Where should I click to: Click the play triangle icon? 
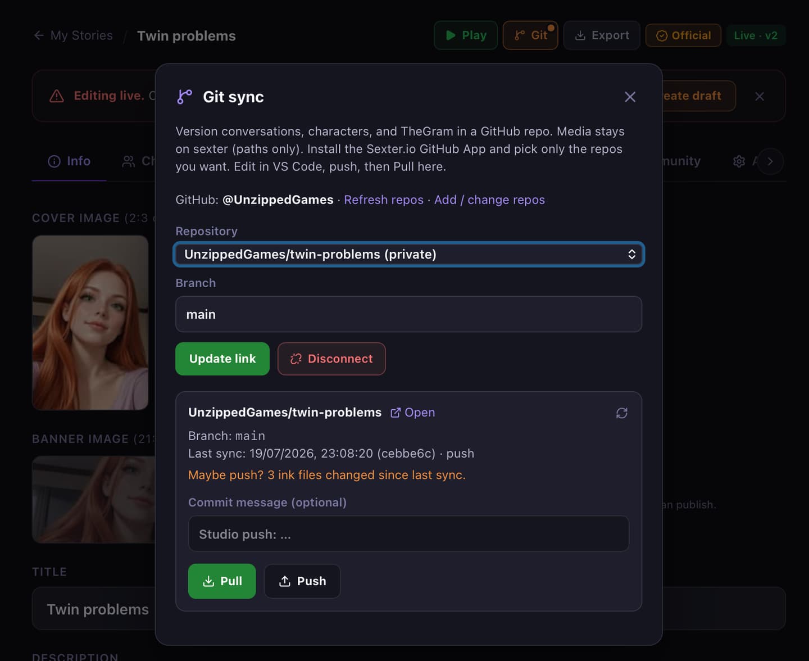(x=451, y=35)
